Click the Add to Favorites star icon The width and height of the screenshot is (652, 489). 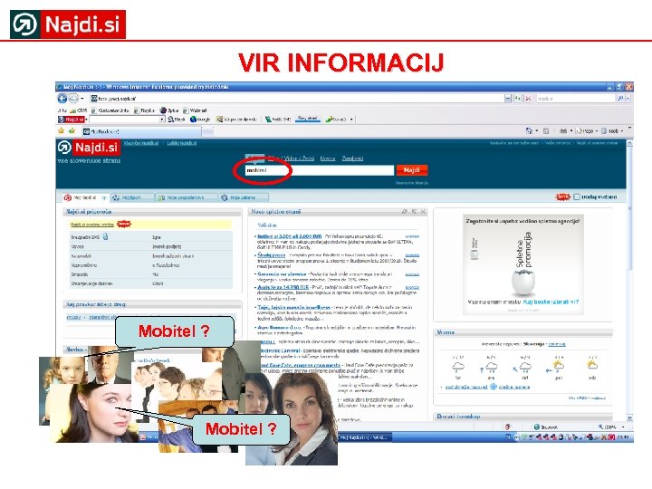72,131
